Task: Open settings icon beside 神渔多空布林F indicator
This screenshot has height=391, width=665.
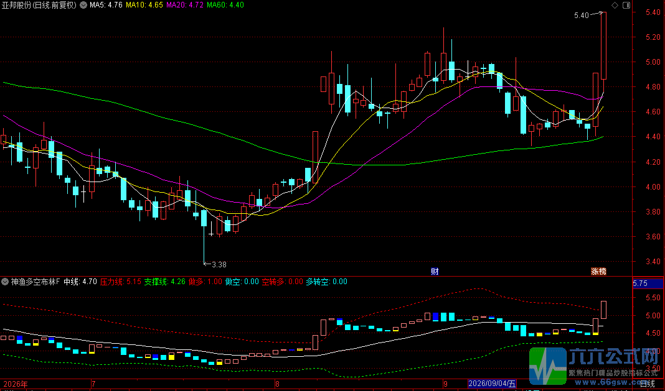Action: pos(5,282)
